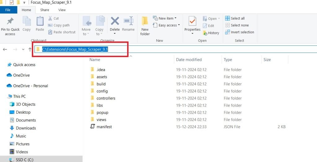Cut the selected item

(x=53, y=18)
